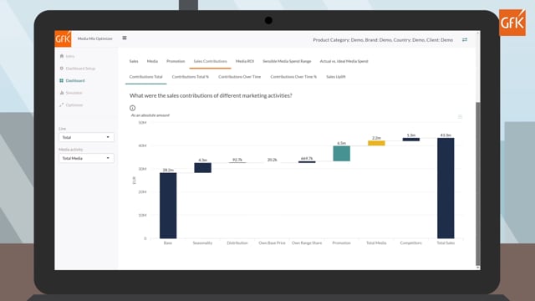The height and width of the screenshot is (301, 535).
Task: Switch to the Promotion tab
Action: [176, 61]
